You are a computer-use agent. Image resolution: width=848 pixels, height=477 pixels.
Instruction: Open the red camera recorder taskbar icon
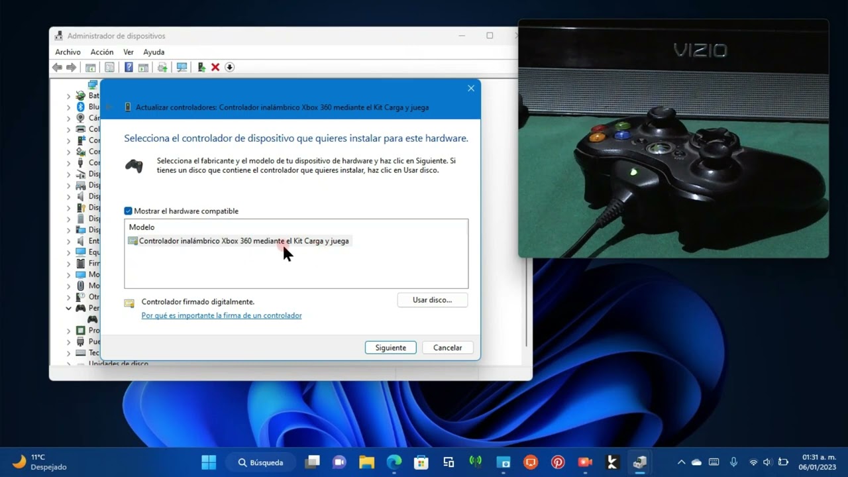coord(585,462)
